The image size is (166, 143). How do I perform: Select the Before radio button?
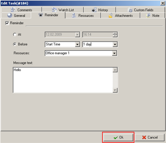click(15, 44)
